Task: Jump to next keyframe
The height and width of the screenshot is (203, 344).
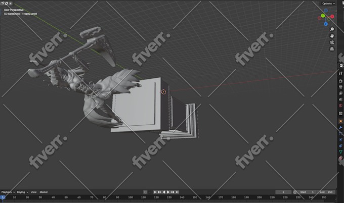Action: (x=173, y=192)
